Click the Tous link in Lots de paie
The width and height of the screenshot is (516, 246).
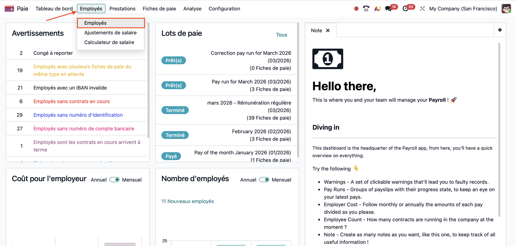(281, 35)
